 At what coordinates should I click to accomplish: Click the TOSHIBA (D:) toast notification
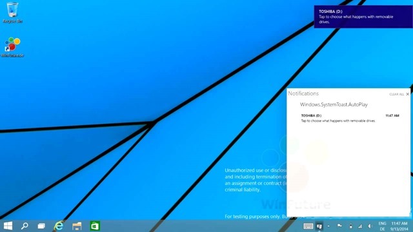pos(363,17)
